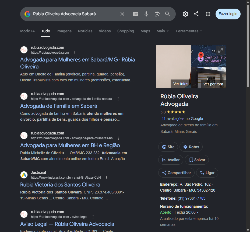Switch to the Imagens tab
Screen dimensions: 250x232
pyautogui.click(x=64, y=31)
